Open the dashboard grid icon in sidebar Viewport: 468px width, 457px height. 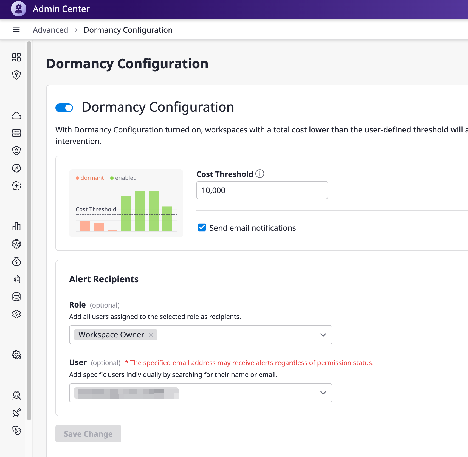(x=16, y=57)
